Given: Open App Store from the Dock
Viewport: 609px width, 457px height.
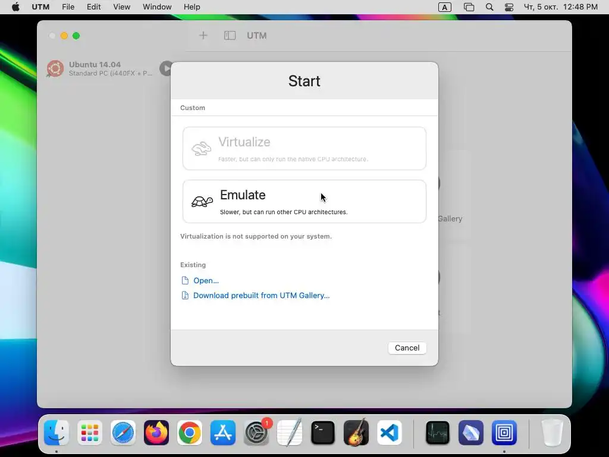Looking at the screenshot, I should [x=223, y=433].
